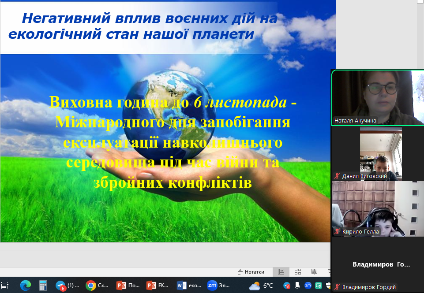Screen dimensions: 424x293
Task: Open Calculator from taskbar
Action: coord(43,286)
